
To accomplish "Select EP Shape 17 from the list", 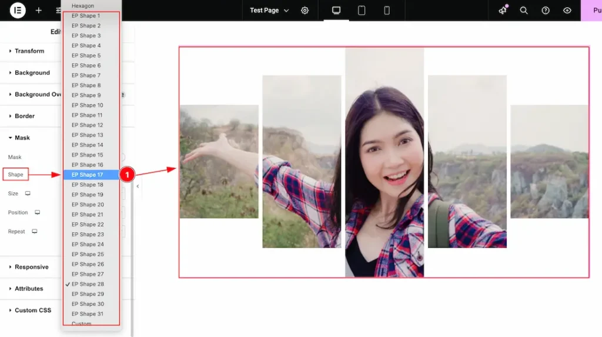I will coord(88,175).
